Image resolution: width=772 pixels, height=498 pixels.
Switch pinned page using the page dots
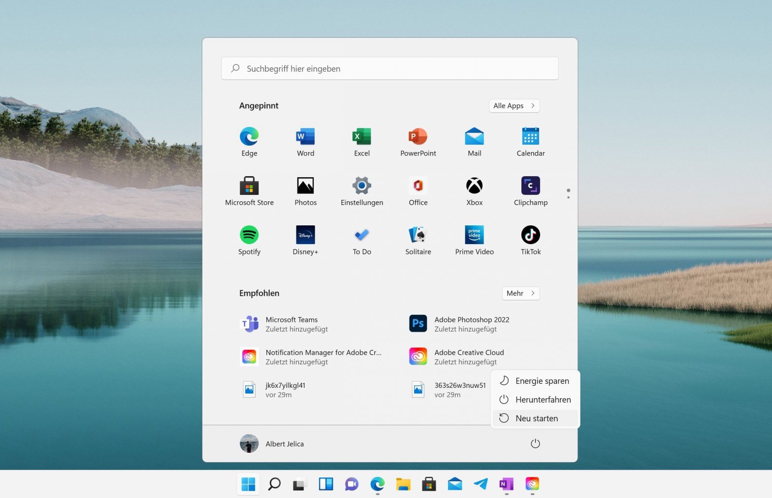pyautogui.click(x=568, y=193)
